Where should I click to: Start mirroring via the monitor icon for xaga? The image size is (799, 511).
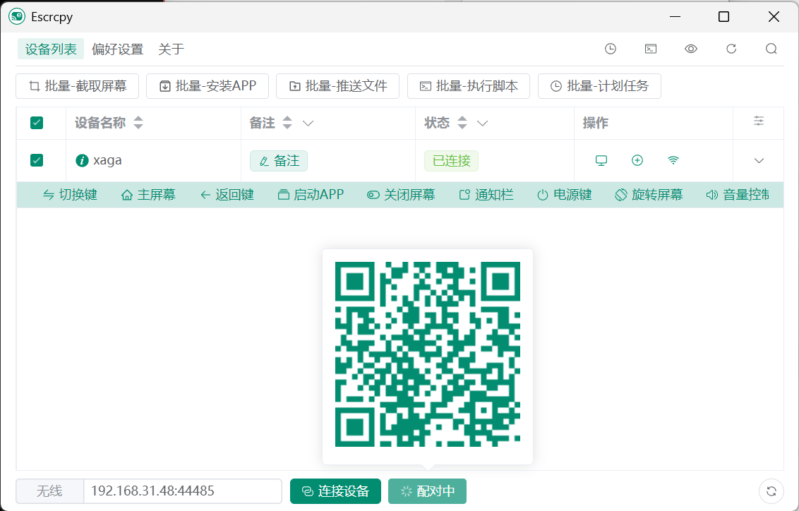click(x=601, y=160)
